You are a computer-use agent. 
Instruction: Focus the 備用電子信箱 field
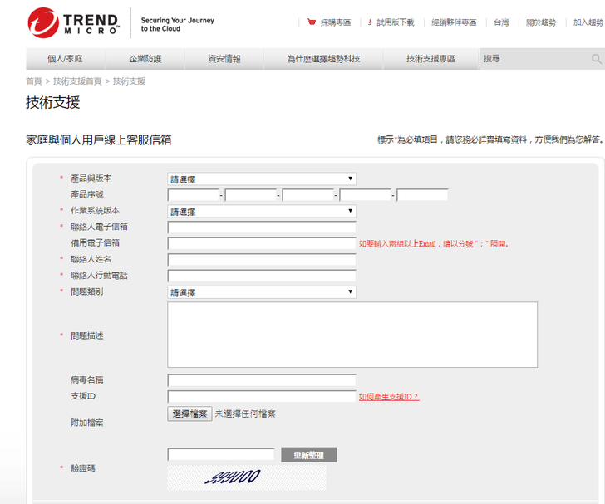(262, 244)
